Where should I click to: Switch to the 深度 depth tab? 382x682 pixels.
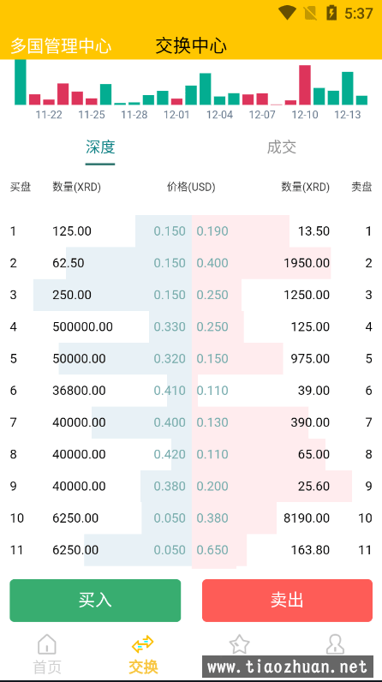(x=100, y=147)
